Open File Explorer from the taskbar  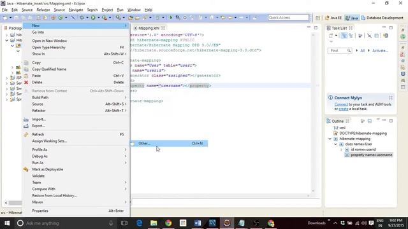154,223
